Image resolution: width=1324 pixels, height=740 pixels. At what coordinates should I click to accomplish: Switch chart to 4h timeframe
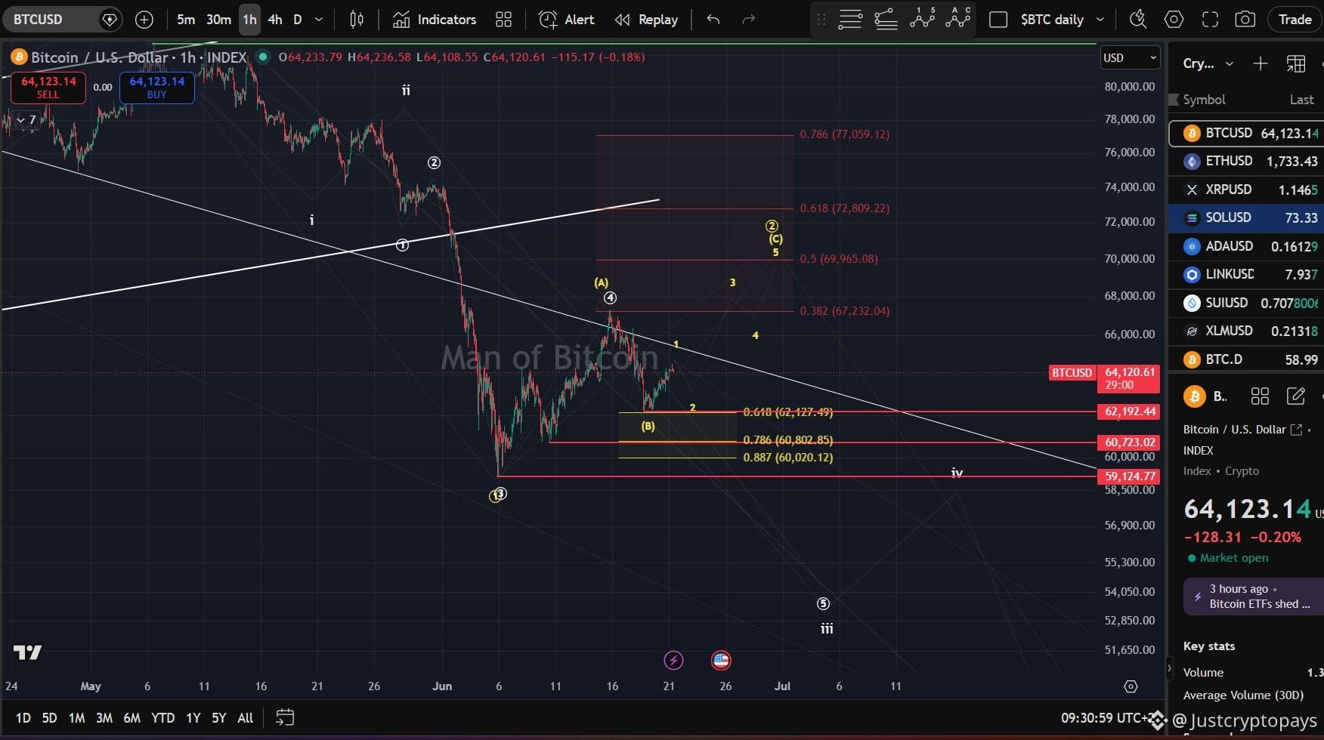[275, 20]
